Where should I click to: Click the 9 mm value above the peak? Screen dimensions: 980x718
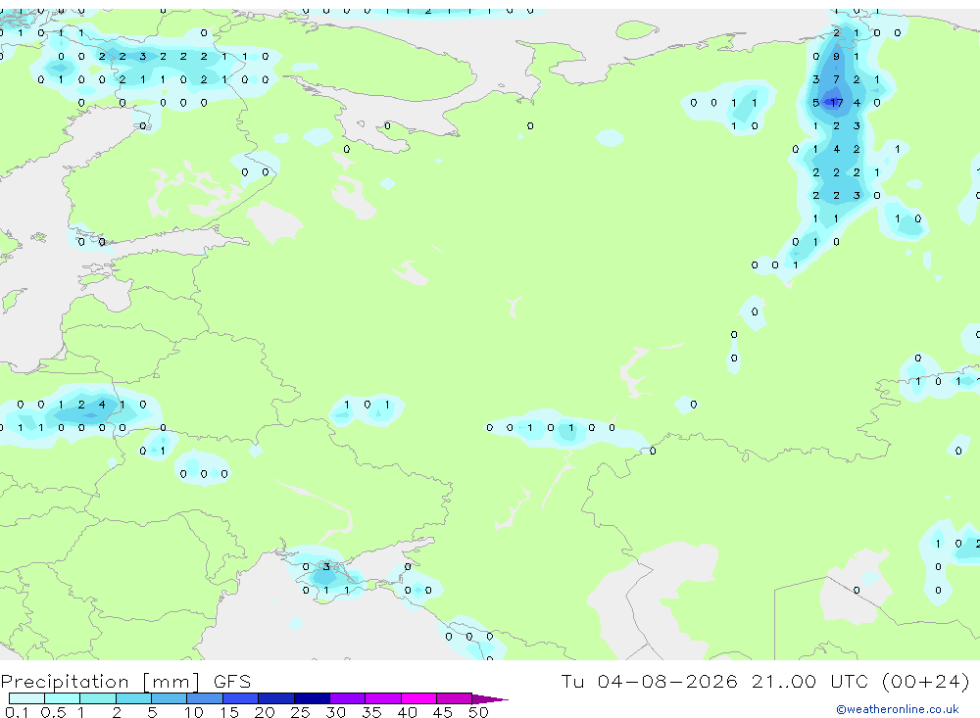click(x=836, y=57)
